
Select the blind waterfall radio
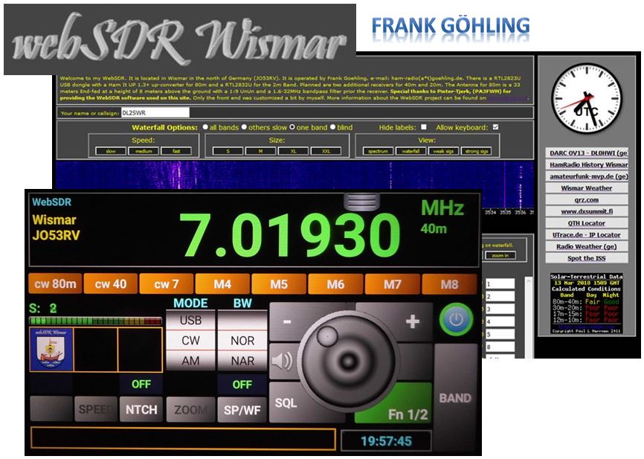click(x=332, y=127)
